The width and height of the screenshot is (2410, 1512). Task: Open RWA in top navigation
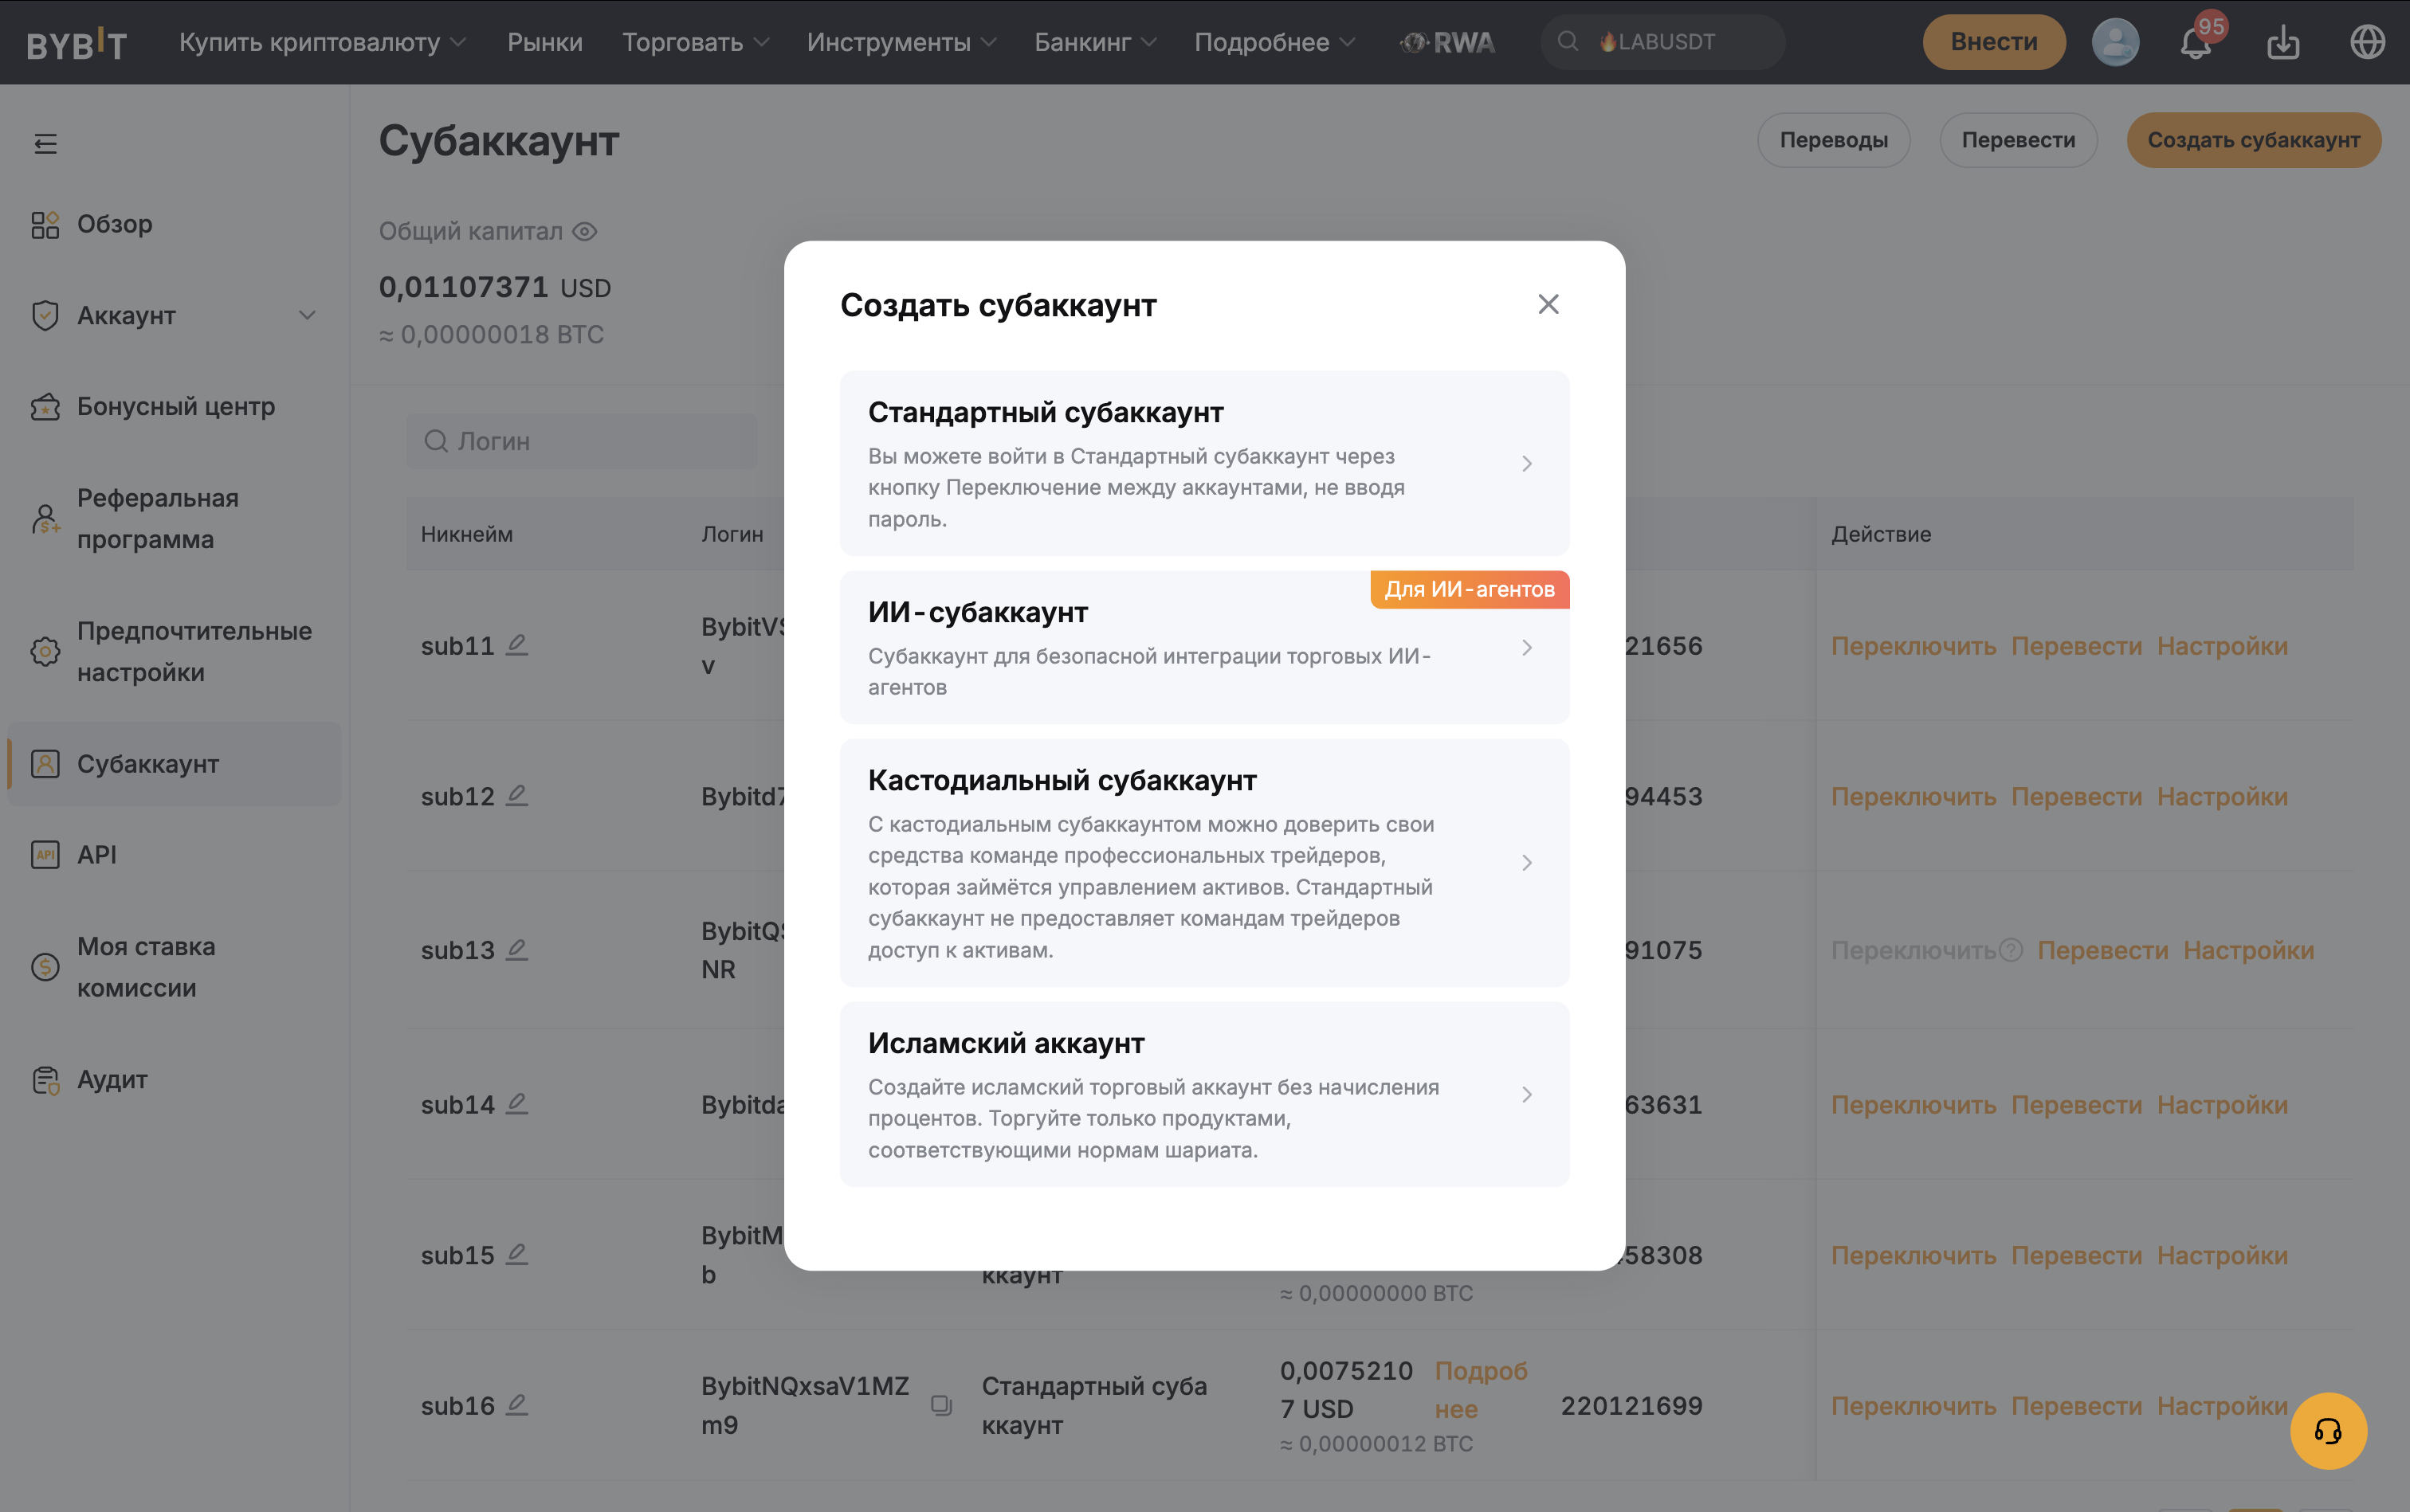tap(1447, 42)
